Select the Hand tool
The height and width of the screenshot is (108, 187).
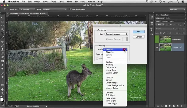pyautogui.click(x=2, y=89)
